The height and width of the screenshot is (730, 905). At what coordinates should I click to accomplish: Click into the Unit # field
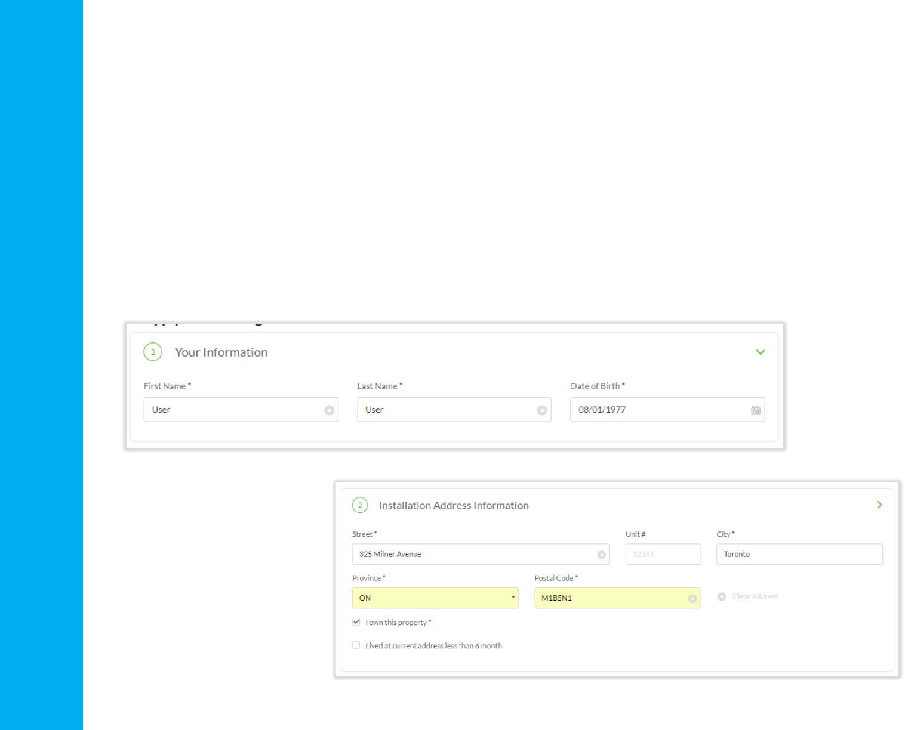[x=663, y=554]
